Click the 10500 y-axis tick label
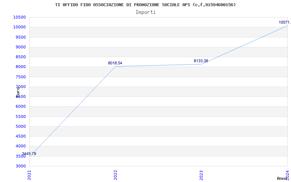The height and width of the screenshot is (182, 291). click(19, 17)
